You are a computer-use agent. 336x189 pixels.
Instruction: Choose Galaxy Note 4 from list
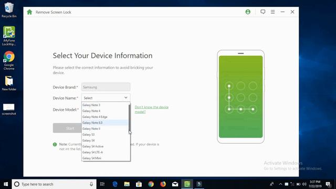(x=105, y=111)
